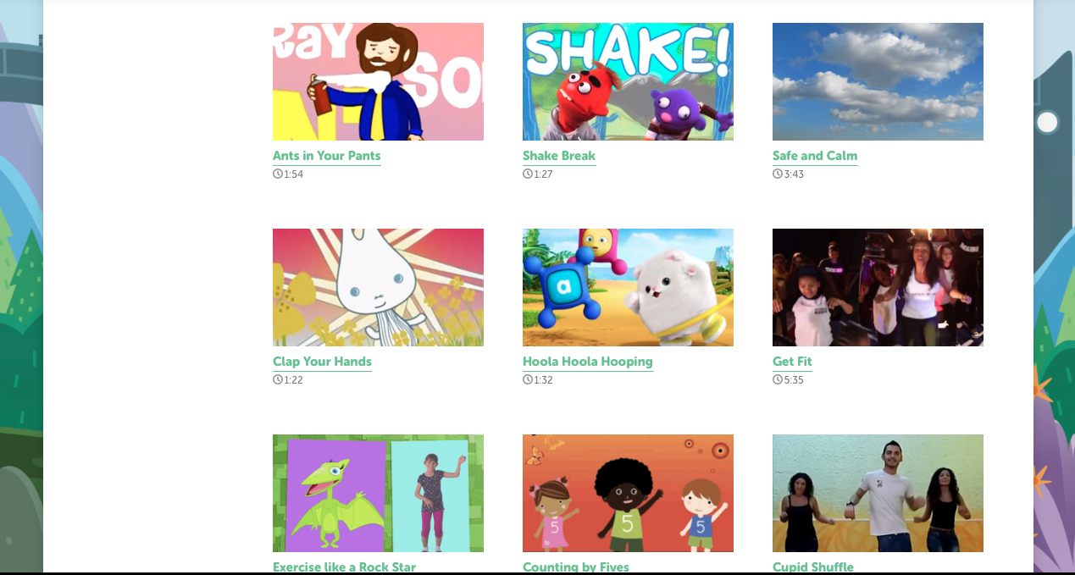The height and width of the screenshot is (575, 1075).
Task: Click the Counting by Fives title link
Action: [x=576, y=567]
